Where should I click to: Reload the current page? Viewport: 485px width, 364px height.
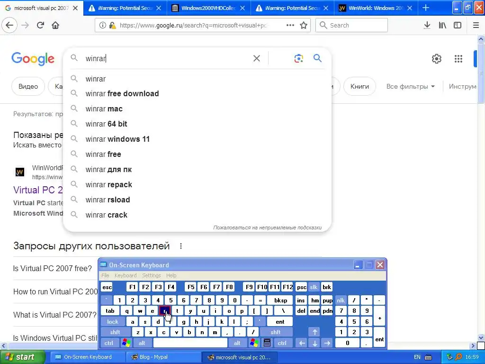tap(40, 26)
